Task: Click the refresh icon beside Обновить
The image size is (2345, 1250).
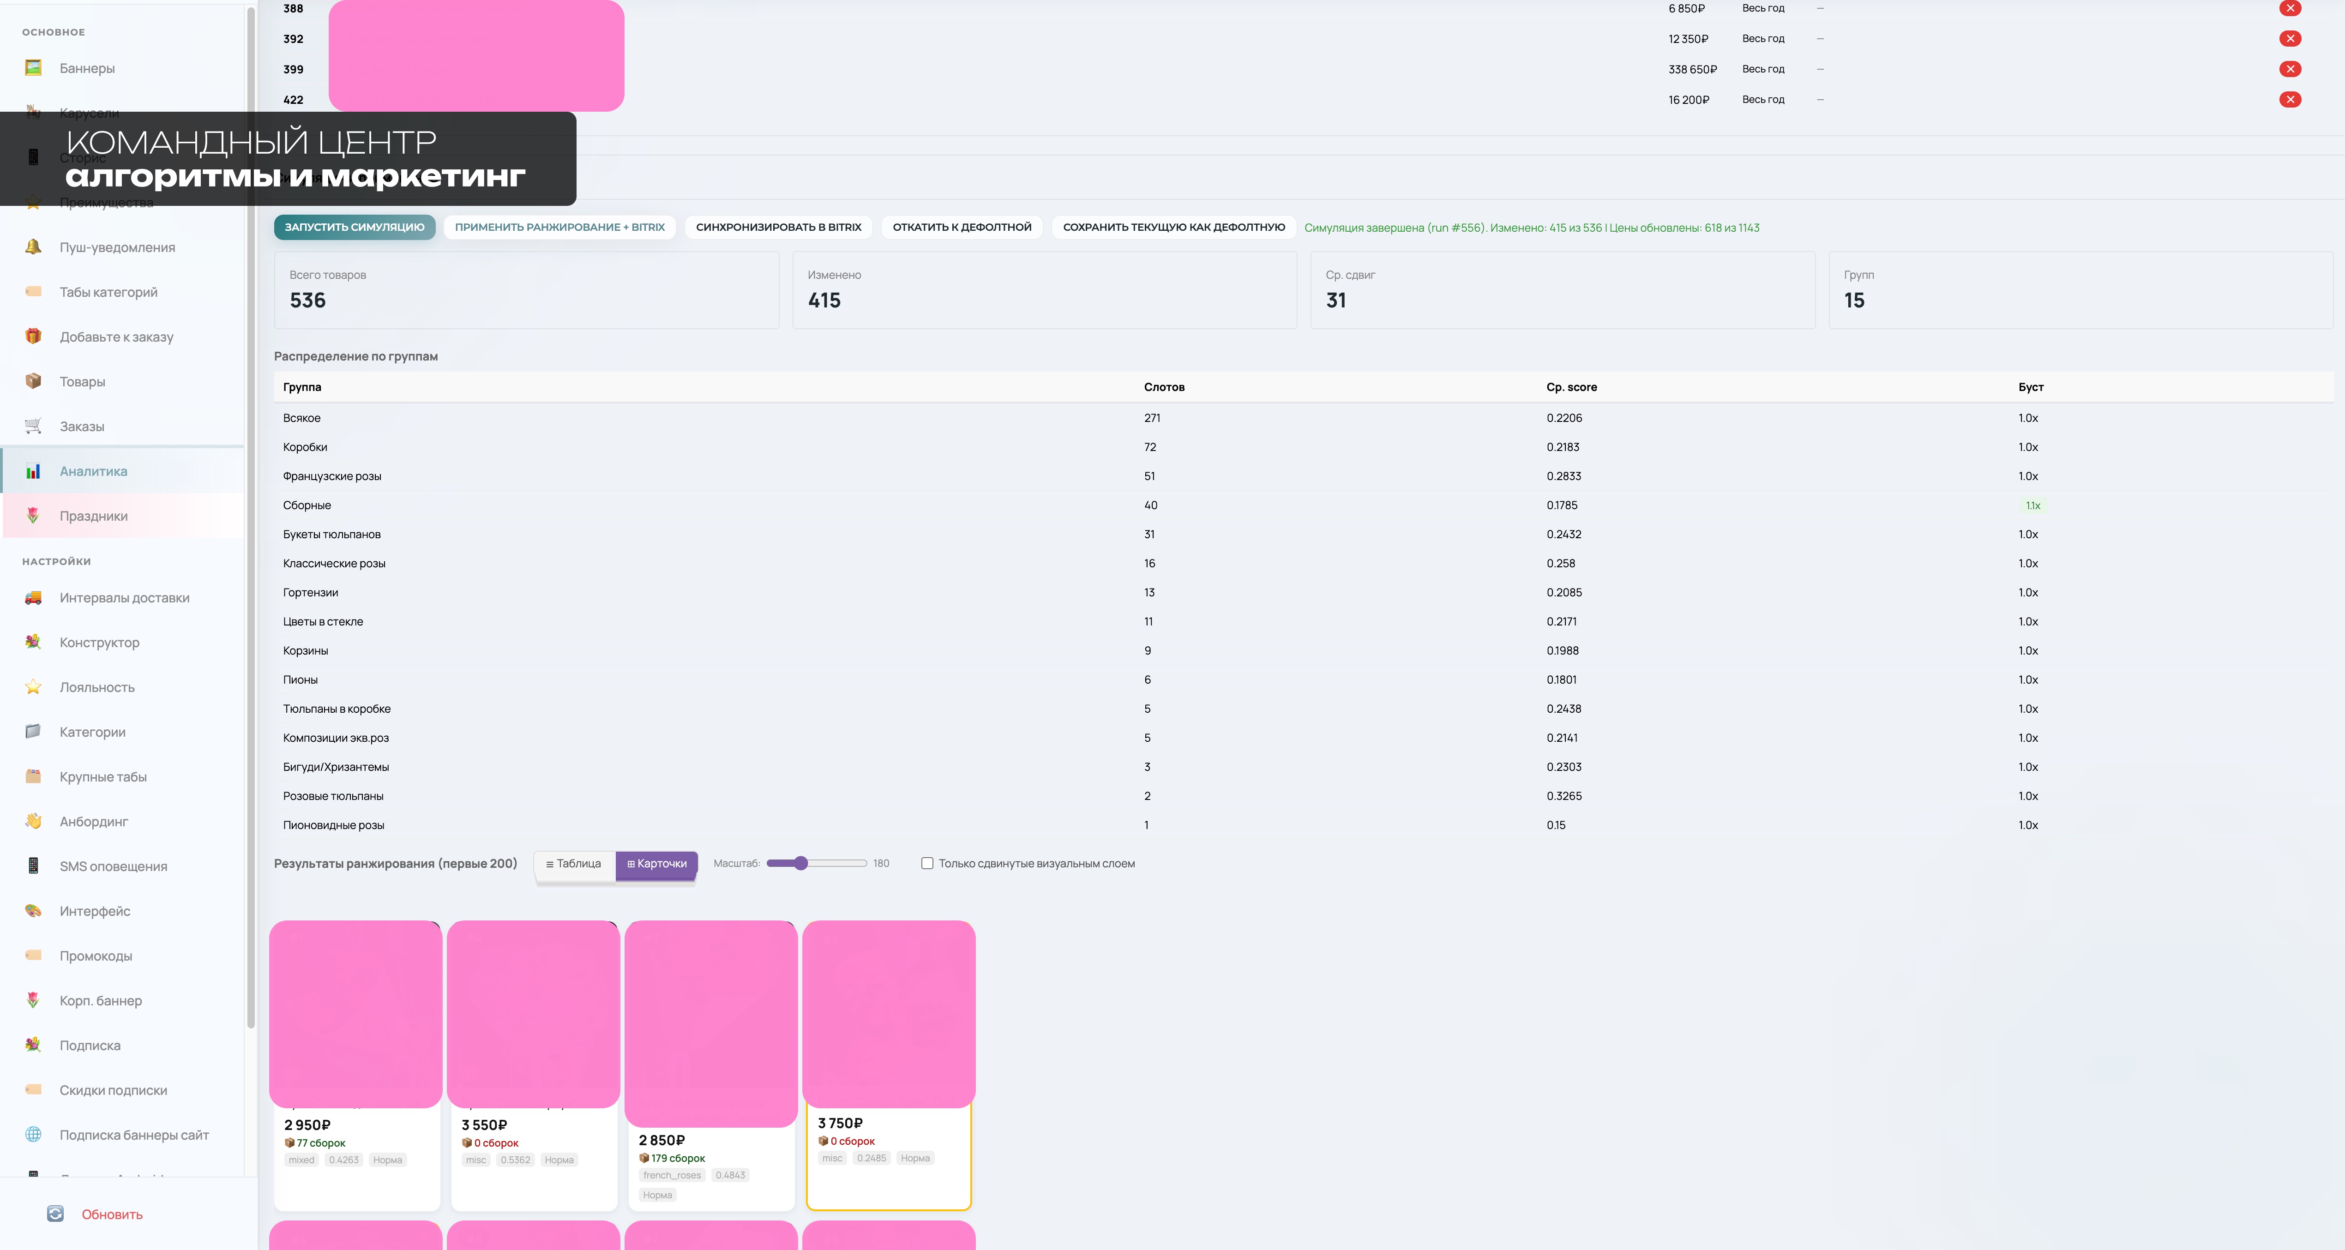Action: coord(55,1214)
